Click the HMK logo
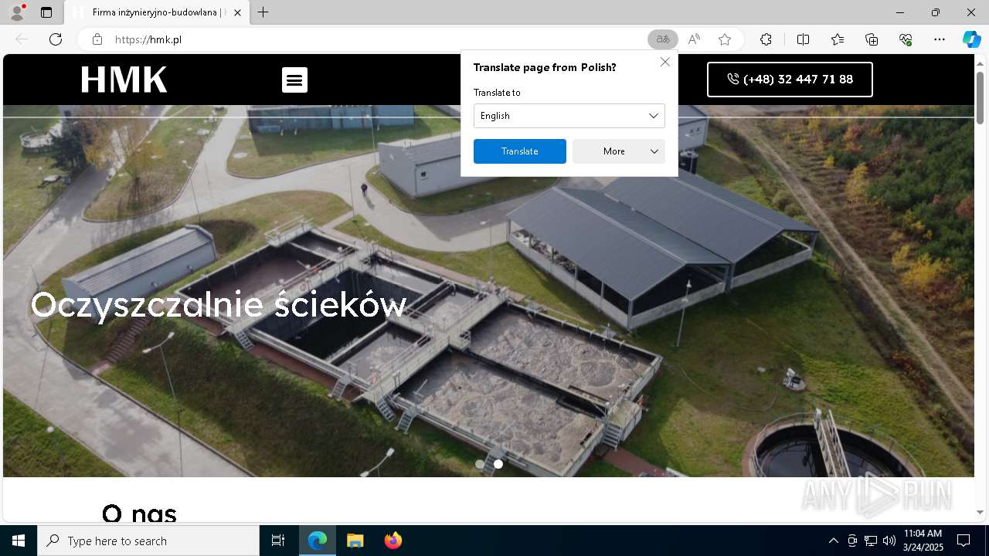The height and width of the screenshot is (556, 989). point(124,80)
